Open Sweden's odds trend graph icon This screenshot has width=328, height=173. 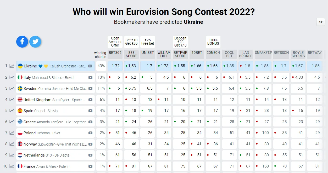[x=12, y=88]
